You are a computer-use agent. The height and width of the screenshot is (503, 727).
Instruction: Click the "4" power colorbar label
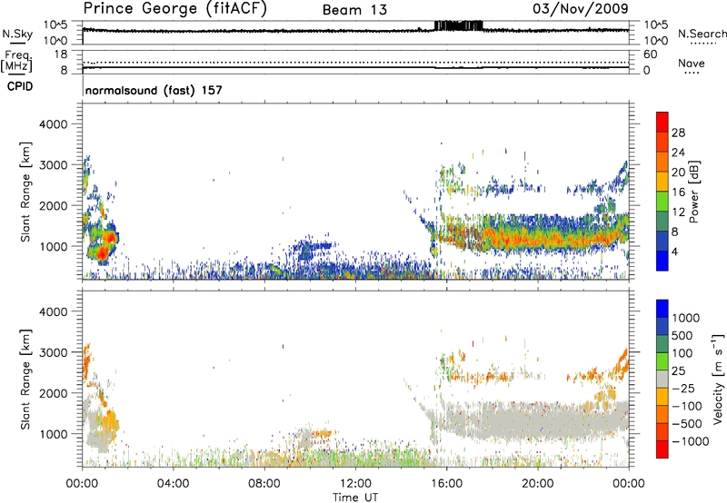coord(674,251)
